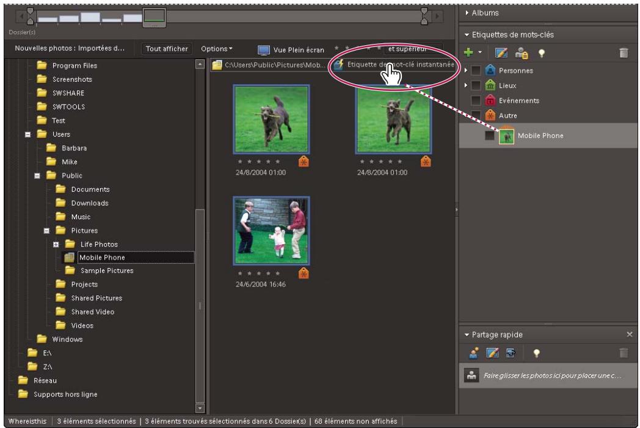The image size is (640, 428).
Task: Close the Partage rapide panel with the X
Action: pyautogui.click(x=630, y=335)
